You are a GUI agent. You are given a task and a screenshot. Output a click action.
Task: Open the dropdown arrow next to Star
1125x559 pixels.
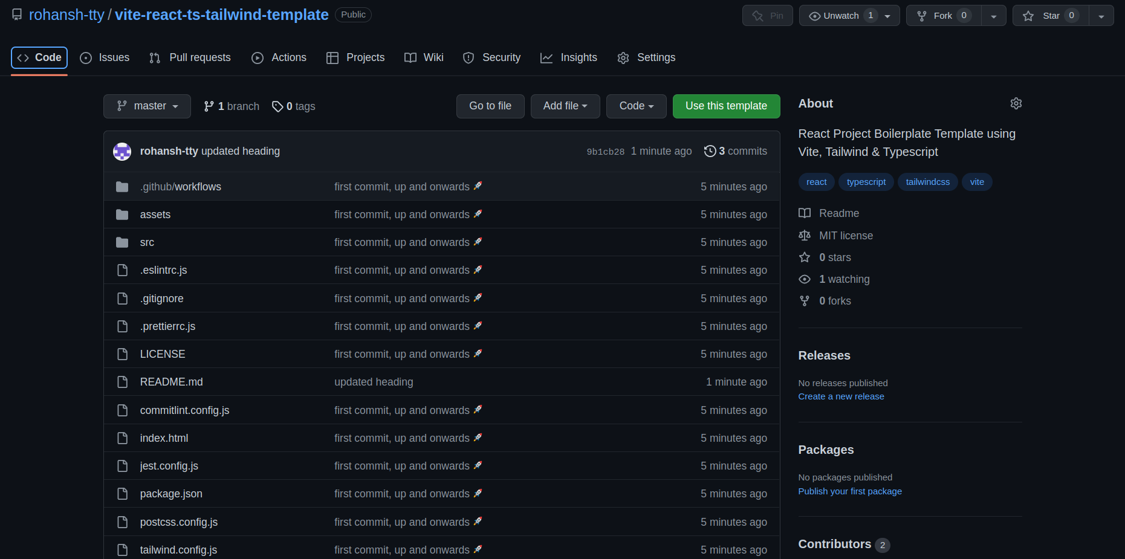[1101, 16]
